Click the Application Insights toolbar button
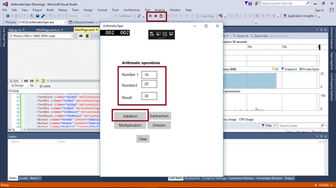Viewport: 336px width, 188px height. point(300,16)
